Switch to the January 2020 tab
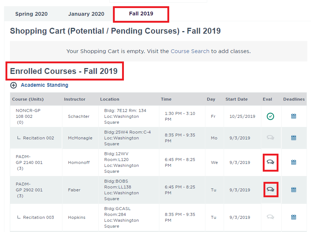 (x=86, y=14)
